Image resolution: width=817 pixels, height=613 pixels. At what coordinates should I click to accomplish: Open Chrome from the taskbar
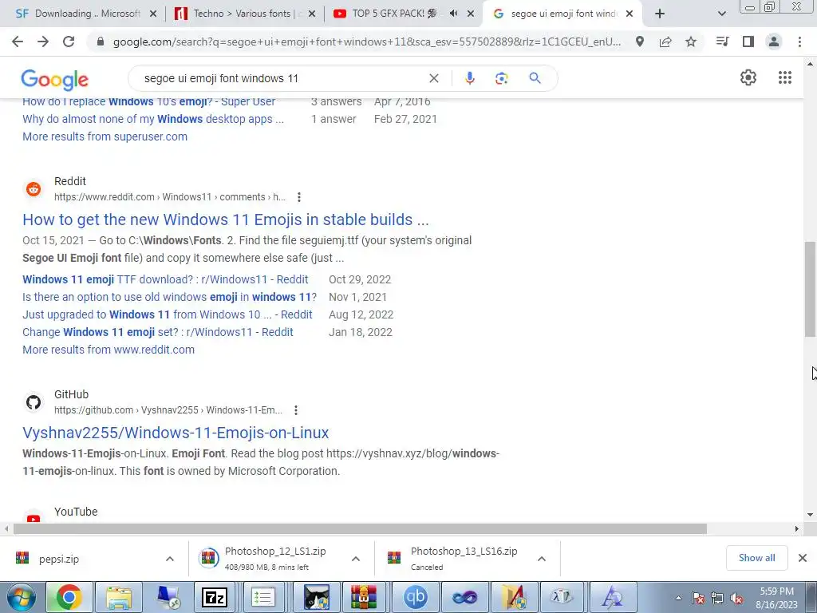coord(69,597)
